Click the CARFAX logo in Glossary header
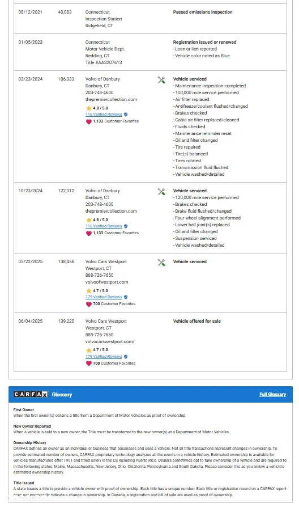 [31, 394]
